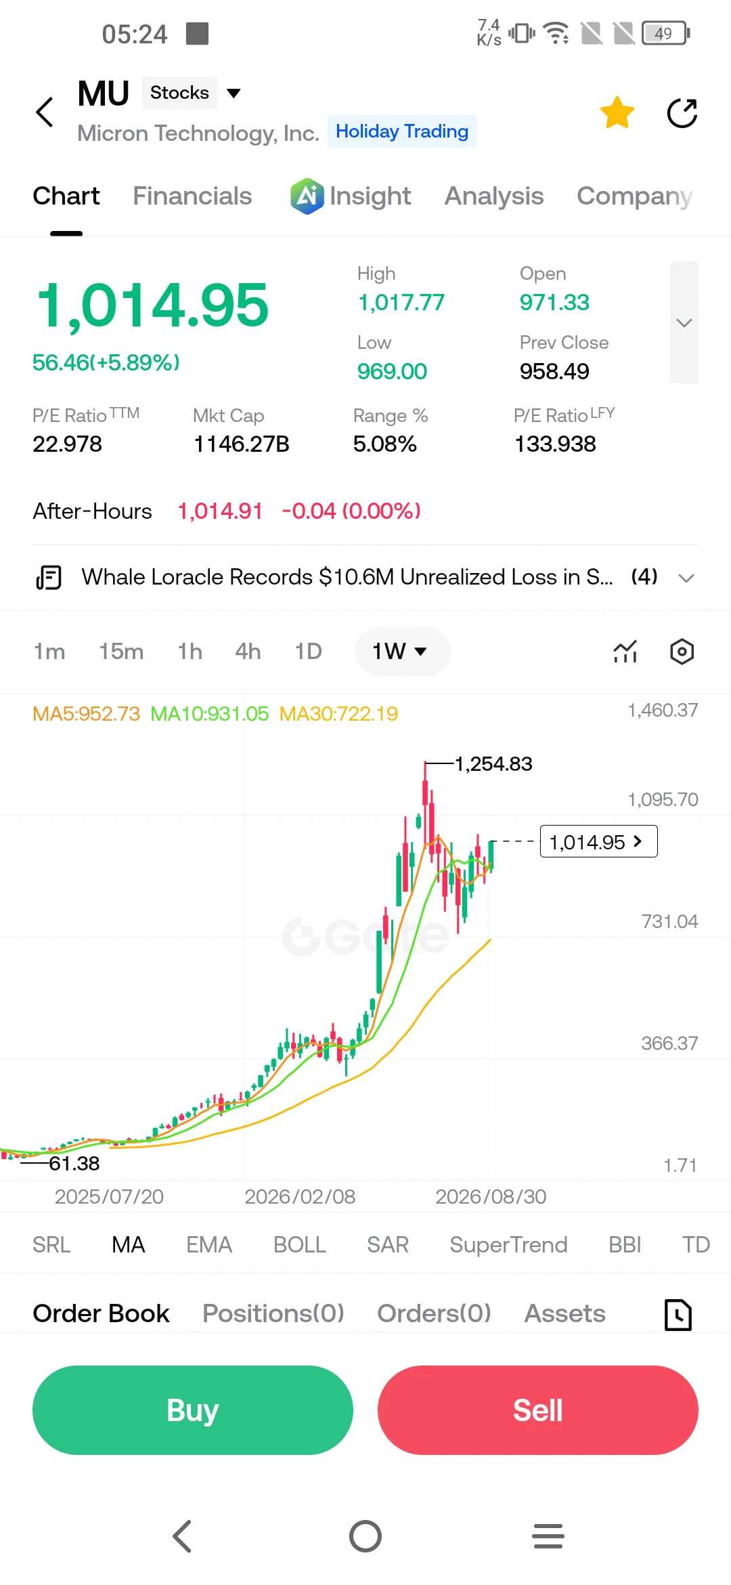The width and height of the screenshot is (731, 1585).
Task: Select the SRL indicator
Action: 51,1245
